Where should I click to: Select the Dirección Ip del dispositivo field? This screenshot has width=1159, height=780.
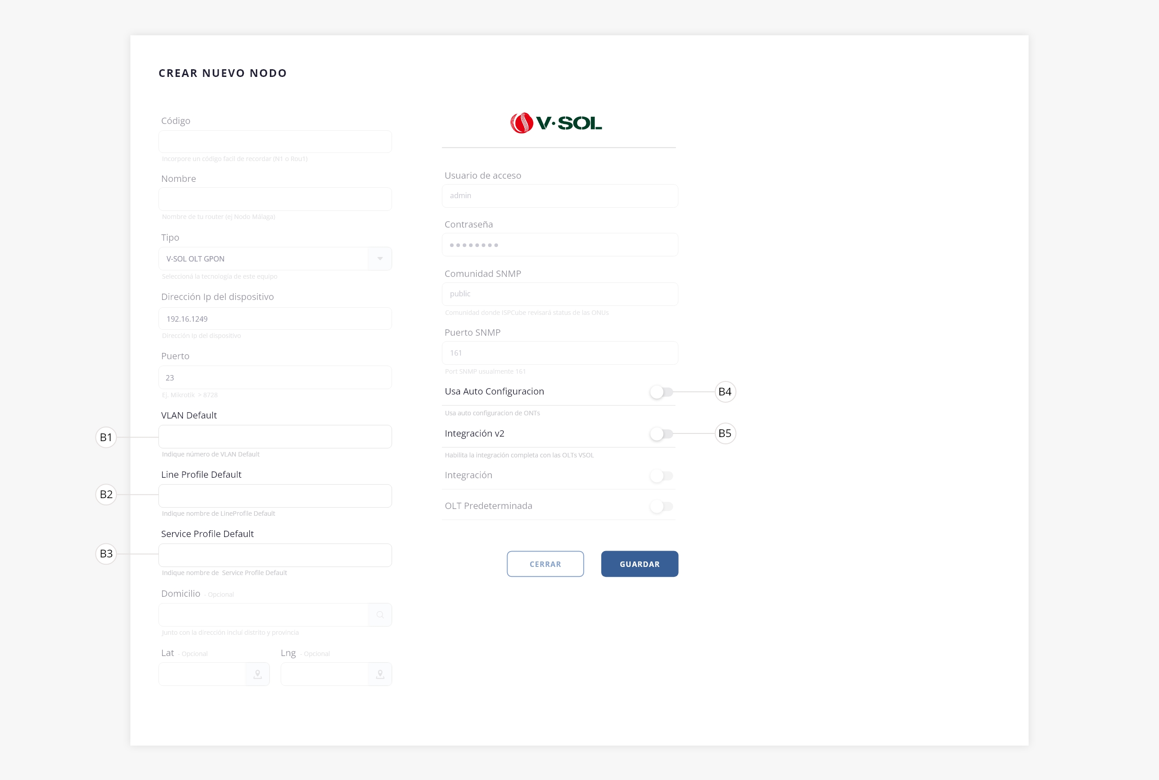(275, 319)
